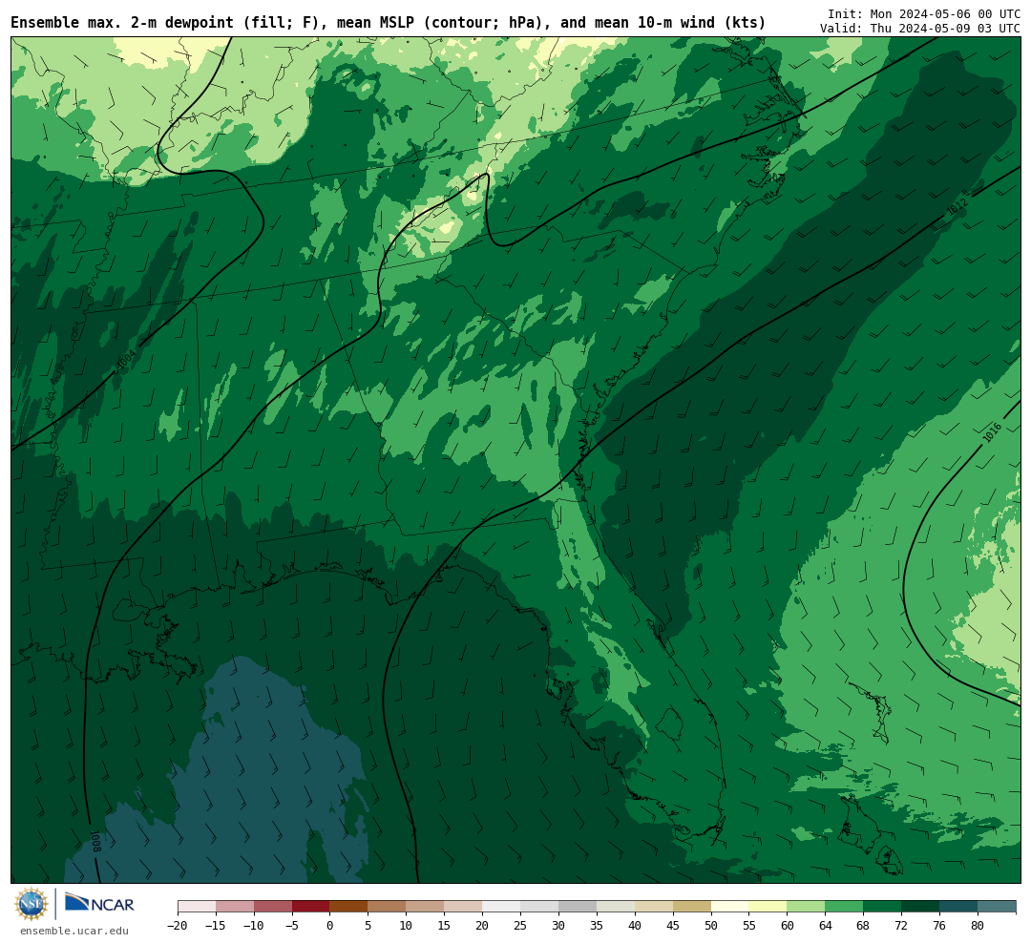Image resolution: width=1031 pixels, height=943 pixels.
Task: Pick the darkest green swatch between 72 and 76
Action: click(x=921, y=907)
